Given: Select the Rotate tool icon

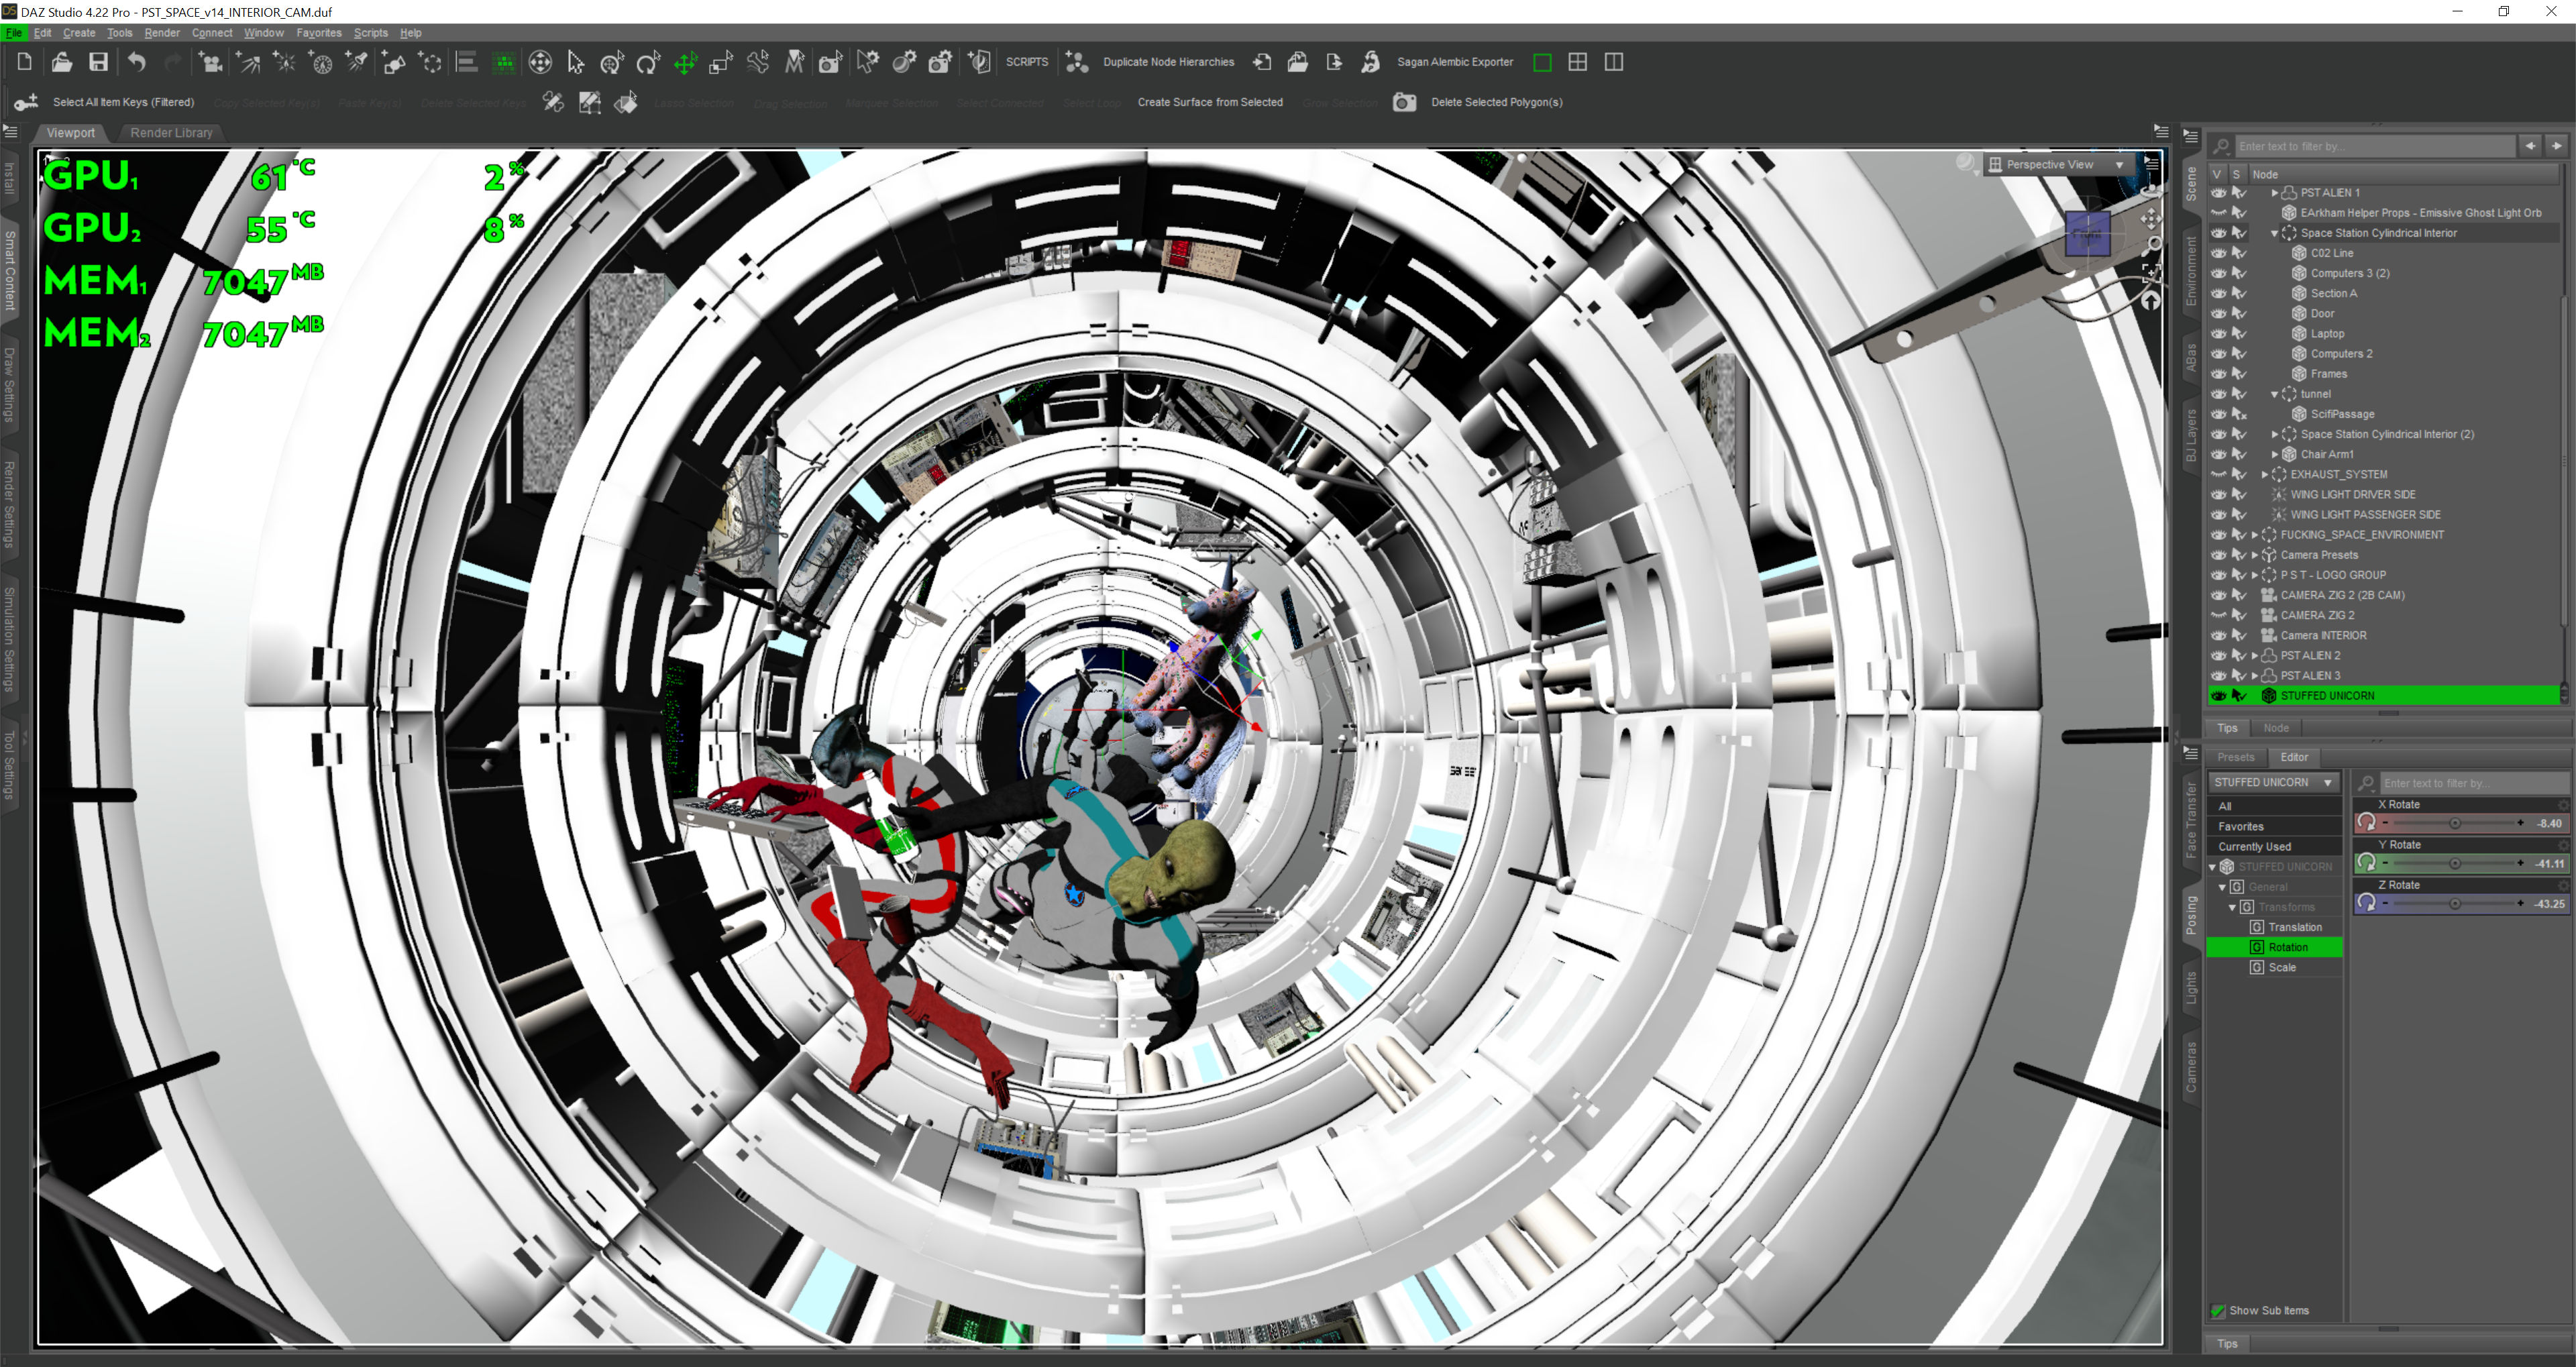Looking at the screenshot, I should [648, 63].
